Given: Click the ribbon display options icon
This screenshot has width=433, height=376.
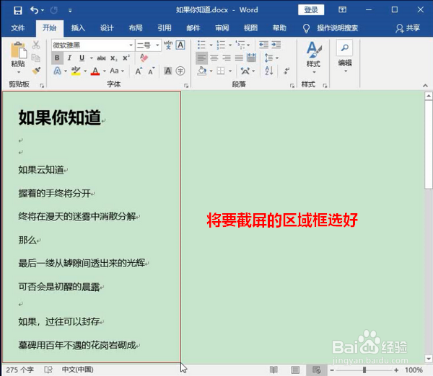Looking at the screenshot, I should coord(342,10).
